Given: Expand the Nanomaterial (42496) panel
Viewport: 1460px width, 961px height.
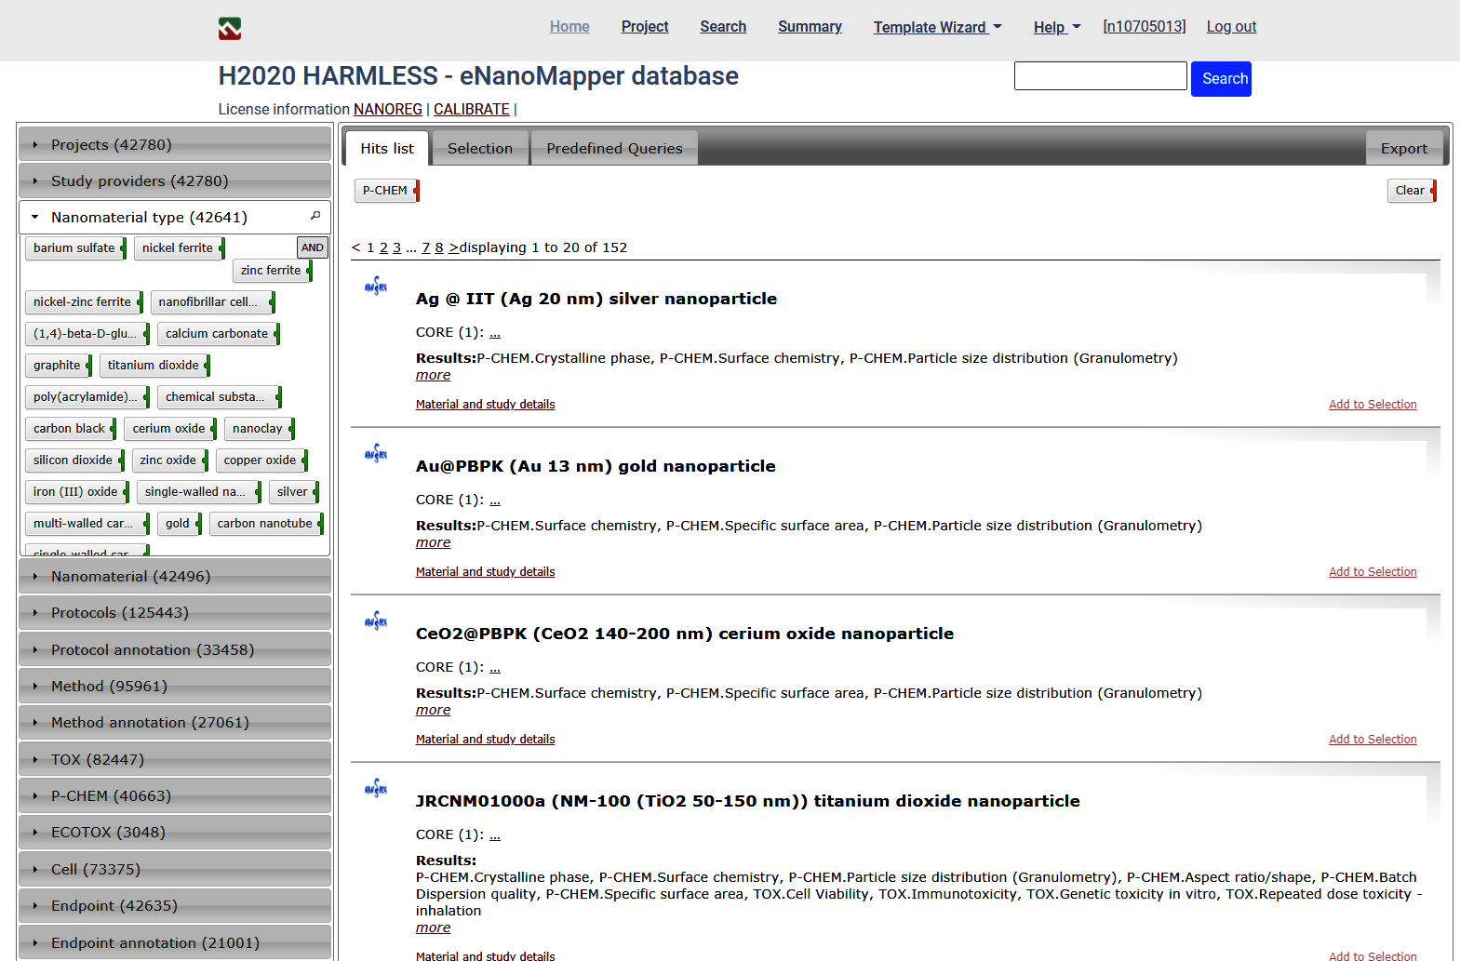Looking at the screenshot, I should [175, 576].
